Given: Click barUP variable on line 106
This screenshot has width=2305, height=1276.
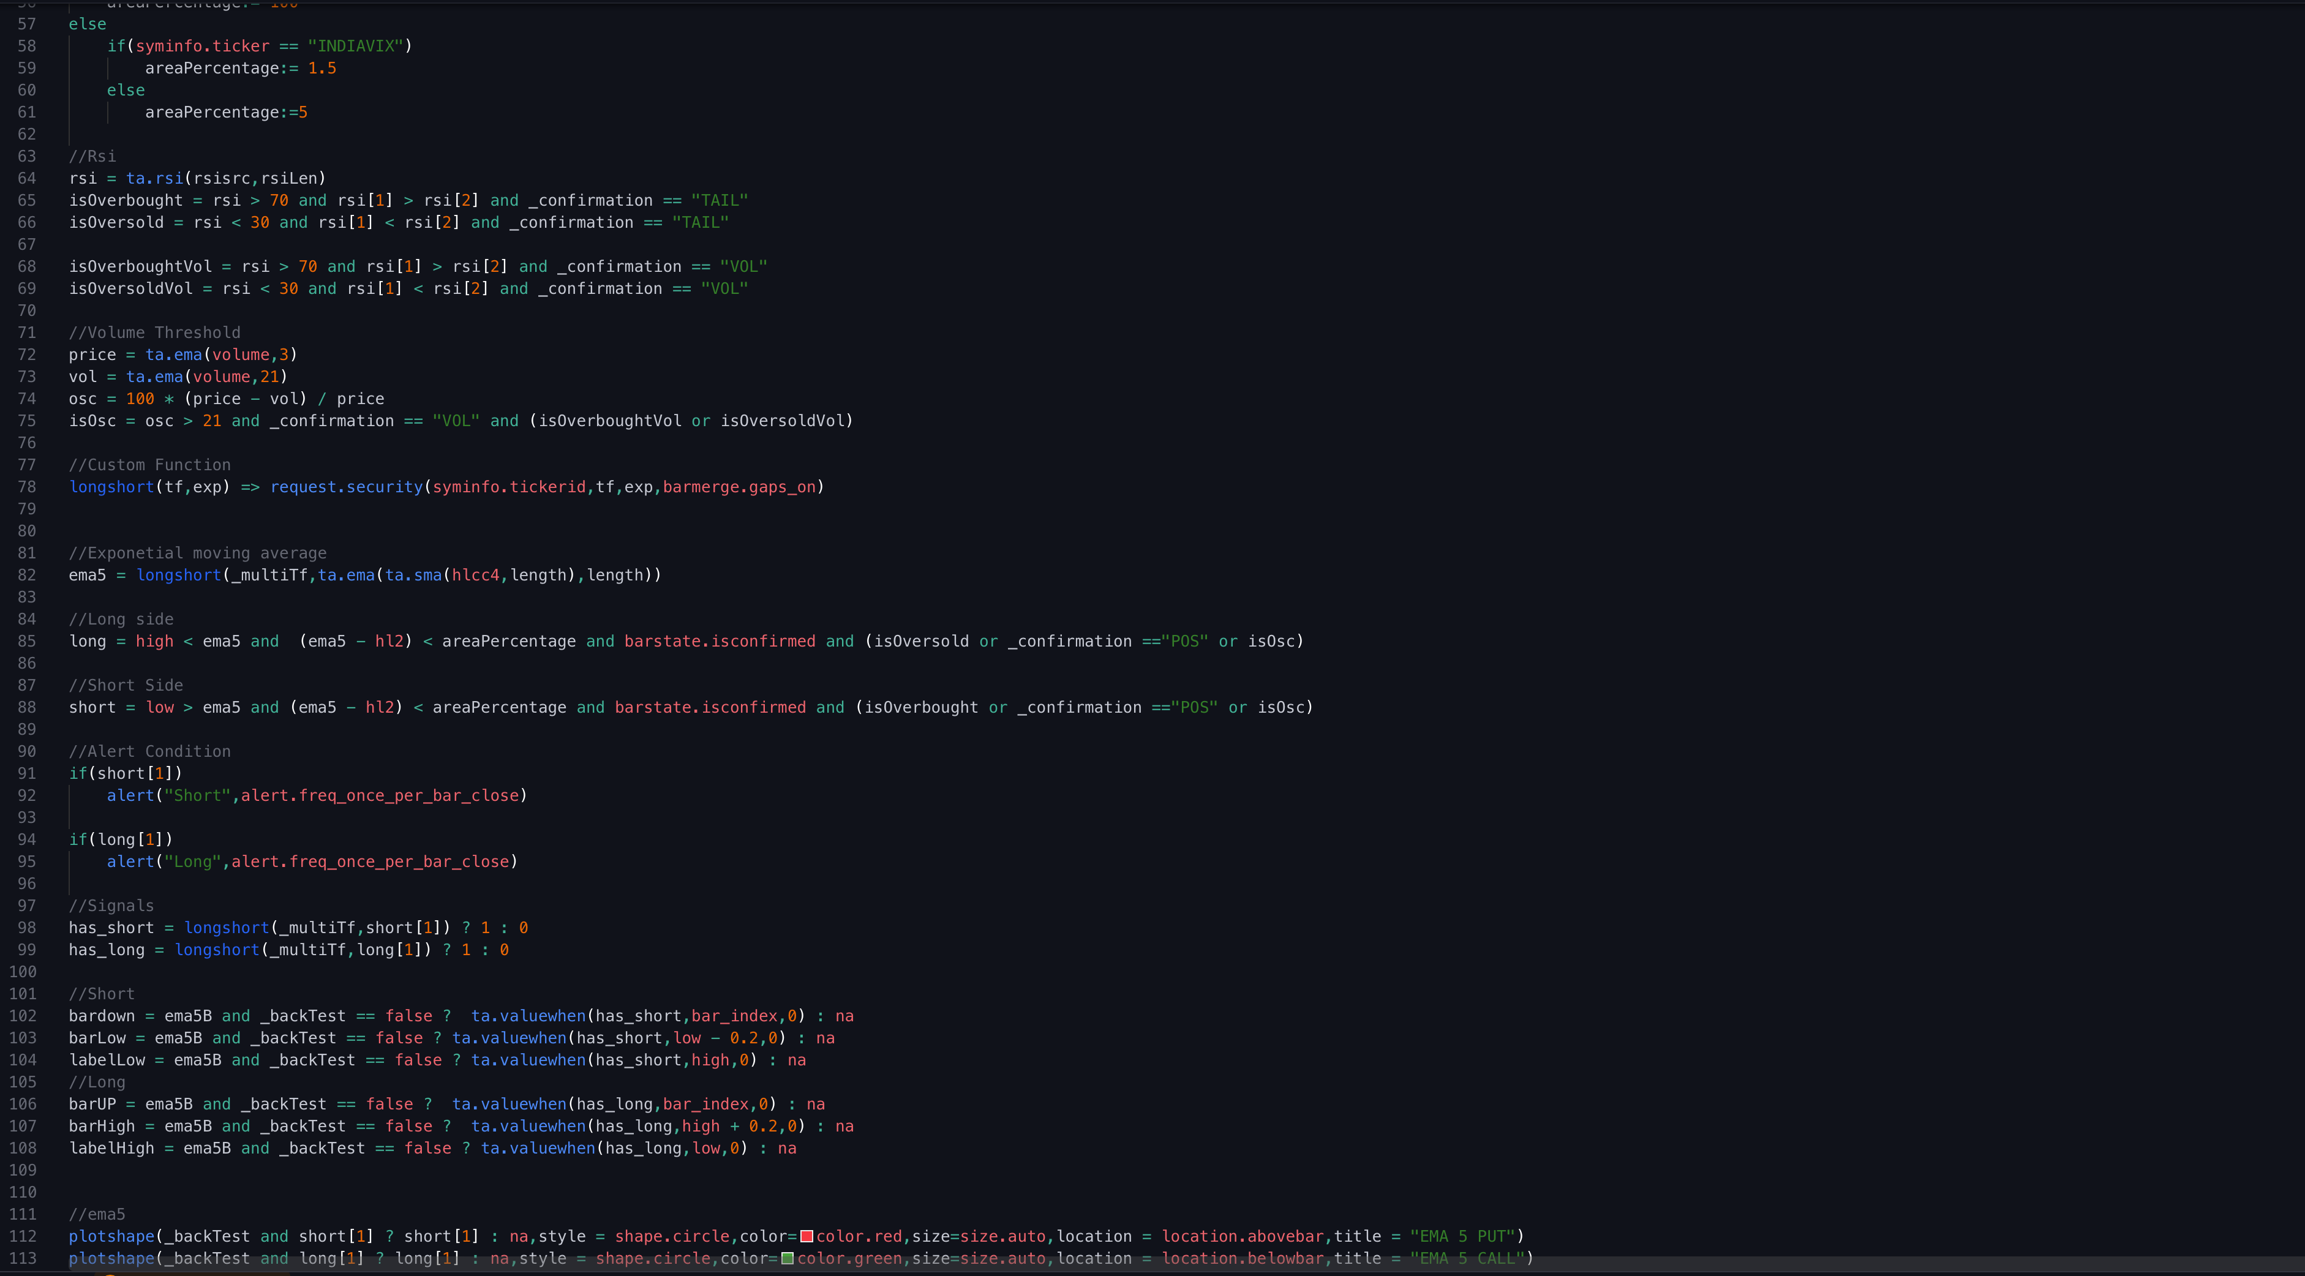Looking at the screenshot, I should point(92,1104).
